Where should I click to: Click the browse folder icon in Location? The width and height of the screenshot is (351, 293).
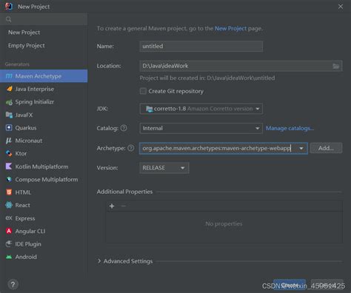(335, 66)
